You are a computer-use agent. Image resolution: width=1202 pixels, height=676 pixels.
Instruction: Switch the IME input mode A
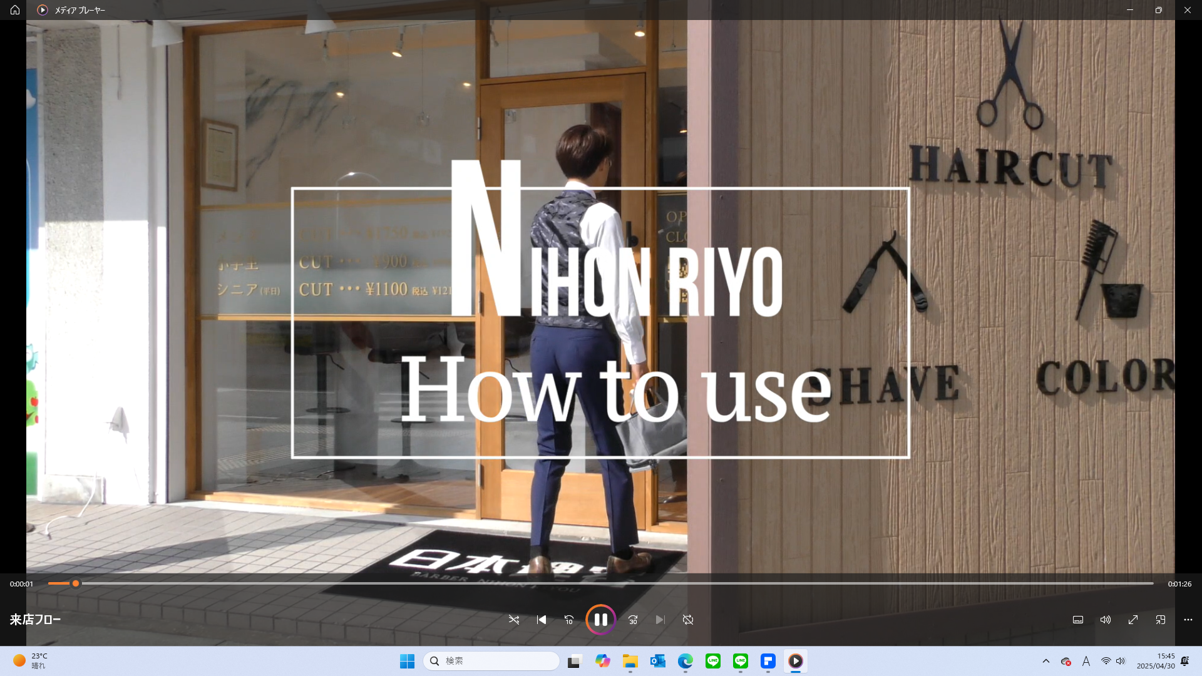click(x=1086, y=661)
